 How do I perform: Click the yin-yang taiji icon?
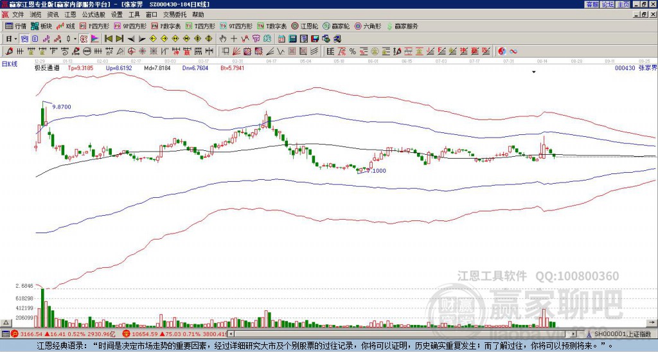coord(502,51)
